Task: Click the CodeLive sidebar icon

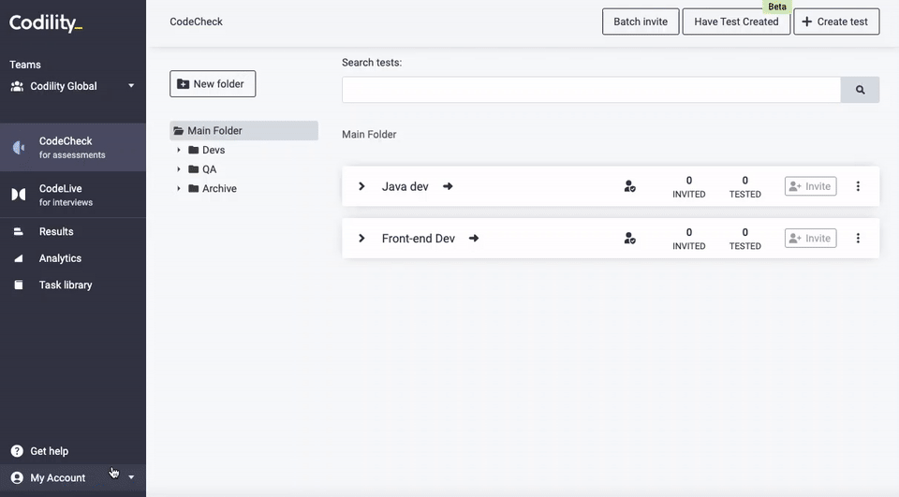Action: click(x=19, y=195)
